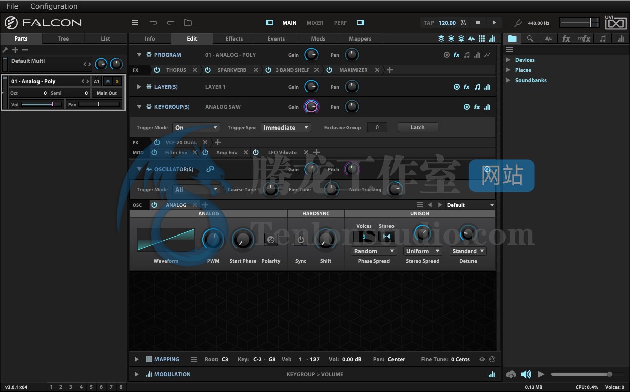Image resolution: width=630 pixels, height=392 pixels.
Task: Solo the 01 - Analog - Poly part
Action: coord(117,81)
